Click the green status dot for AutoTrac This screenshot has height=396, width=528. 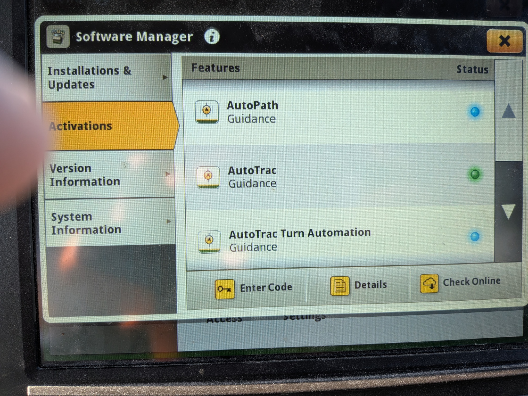(475, 174)
